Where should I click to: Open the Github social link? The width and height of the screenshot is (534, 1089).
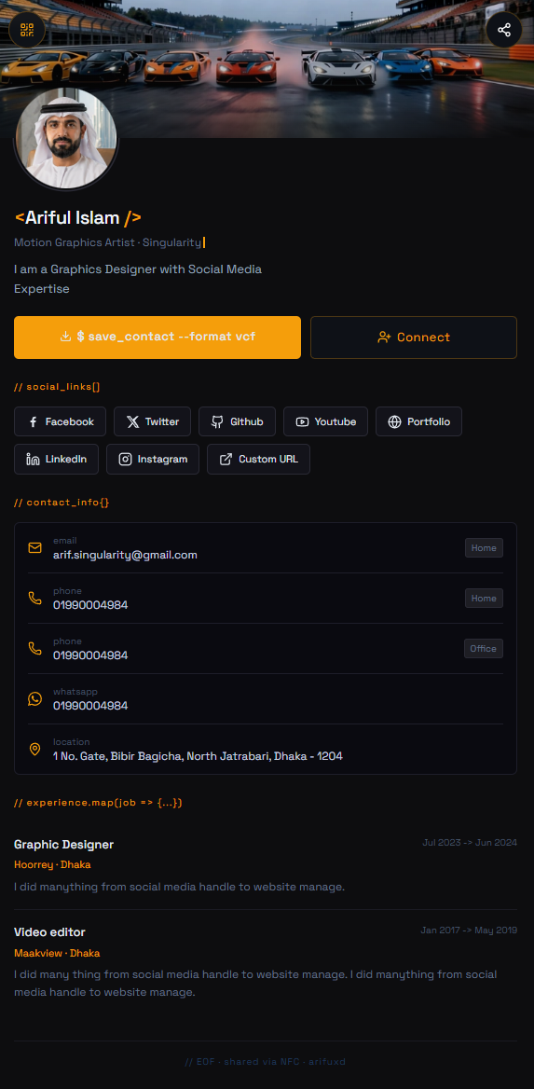click(x=237, y=421)
